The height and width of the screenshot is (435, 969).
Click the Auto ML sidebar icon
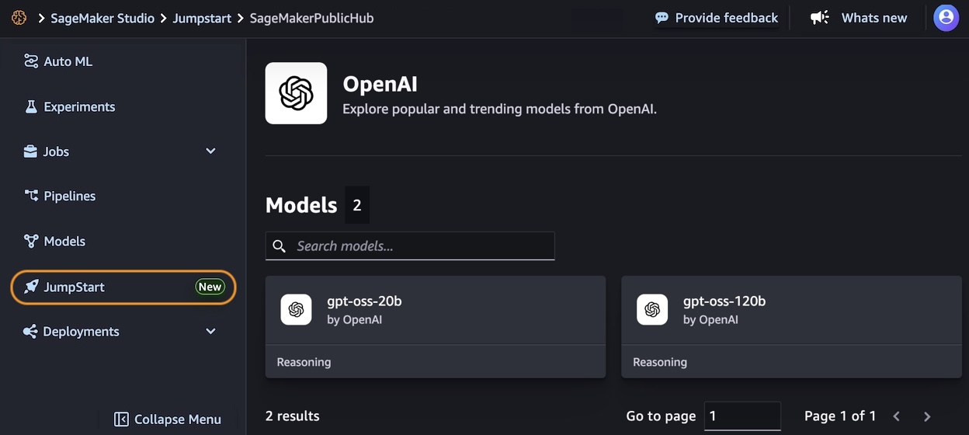click(x=31, y=61)
